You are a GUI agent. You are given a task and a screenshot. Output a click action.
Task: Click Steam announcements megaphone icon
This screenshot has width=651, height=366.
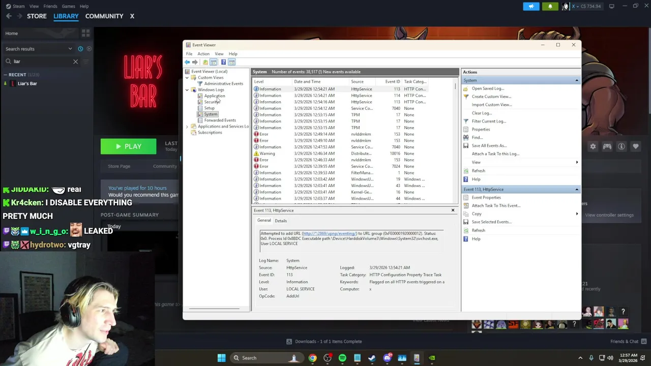click(531, 6)
